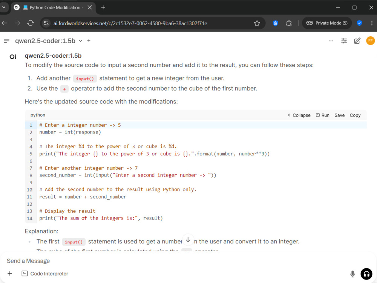Screen dimensions: 377x283
Task: Open the Bitwarden extension lock icon
Action: coord(275,23)
